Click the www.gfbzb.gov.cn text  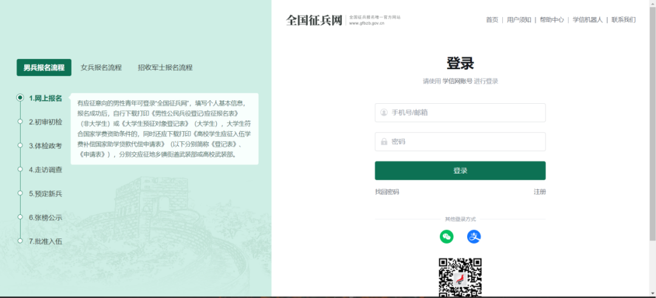tap(367, 24)
